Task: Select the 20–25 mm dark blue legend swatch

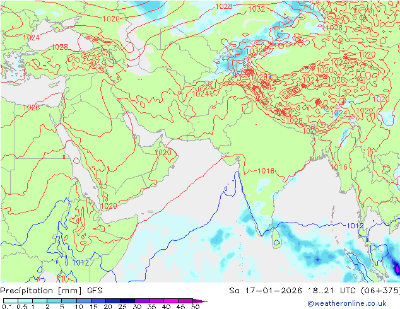Action: coord(113,301)
